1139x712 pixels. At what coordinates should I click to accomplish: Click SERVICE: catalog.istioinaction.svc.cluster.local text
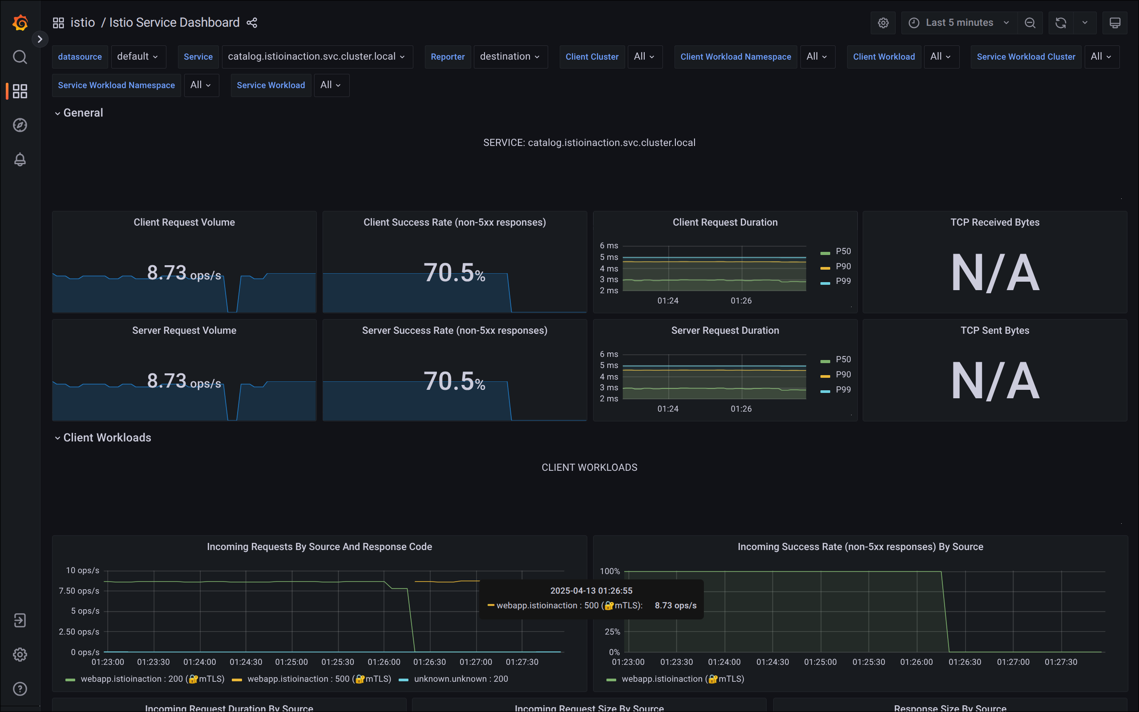point(589,143)
